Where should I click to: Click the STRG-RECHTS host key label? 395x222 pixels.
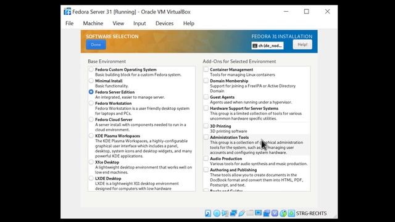[311, 213]
